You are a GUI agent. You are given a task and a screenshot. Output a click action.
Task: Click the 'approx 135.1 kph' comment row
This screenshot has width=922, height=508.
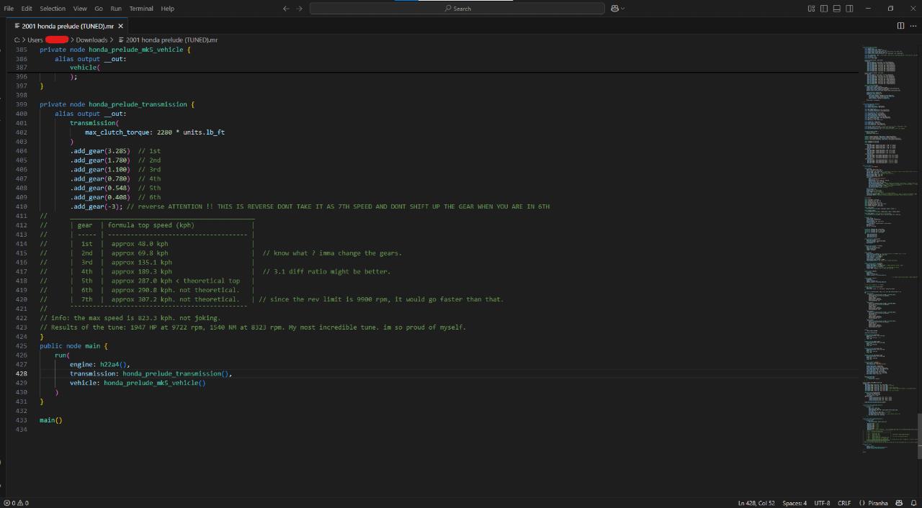[142, 263]
